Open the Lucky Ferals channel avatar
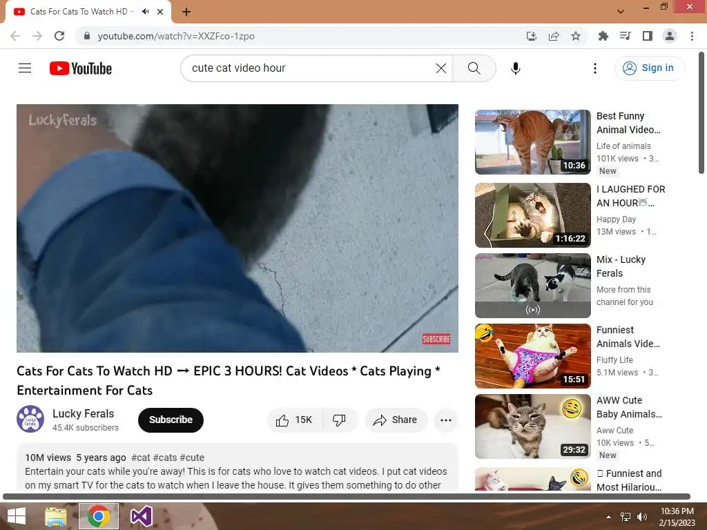Viewport: 707px width, 530px height. (30, 419)
